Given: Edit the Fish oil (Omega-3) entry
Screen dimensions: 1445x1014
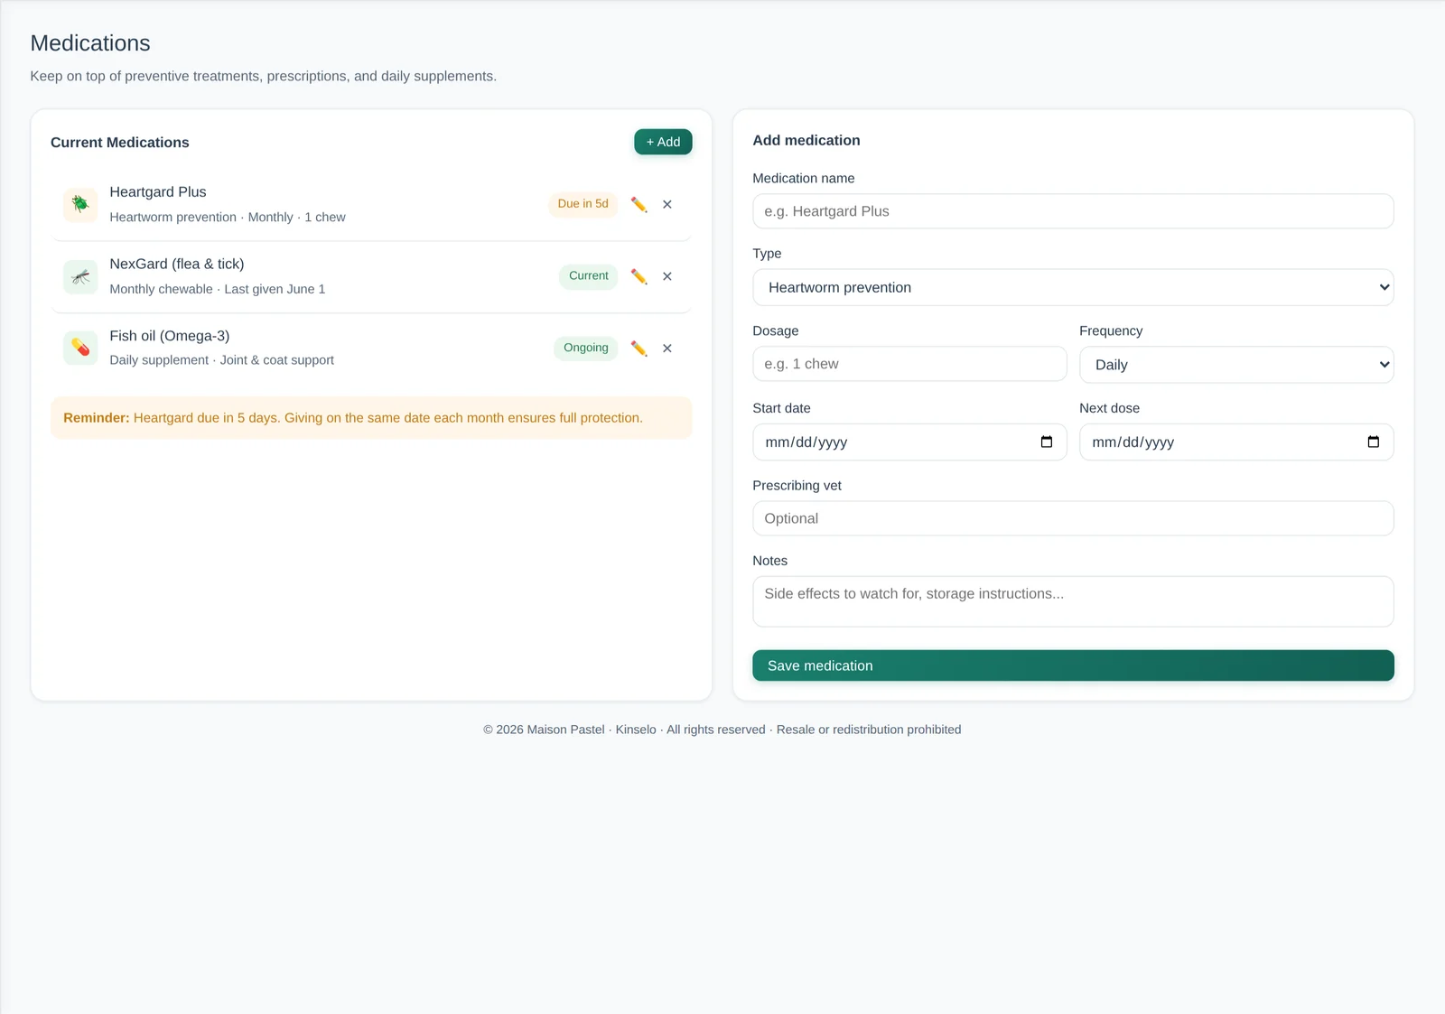Looking at the screenshot, I should pos(639,348).
